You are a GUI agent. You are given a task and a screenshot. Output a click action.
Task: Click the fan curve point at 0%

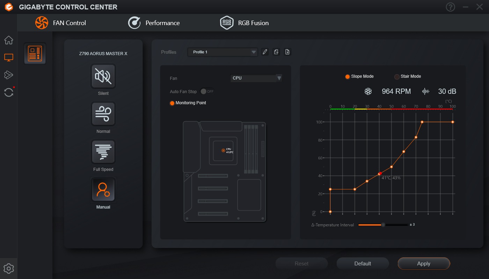click(330, 212)
